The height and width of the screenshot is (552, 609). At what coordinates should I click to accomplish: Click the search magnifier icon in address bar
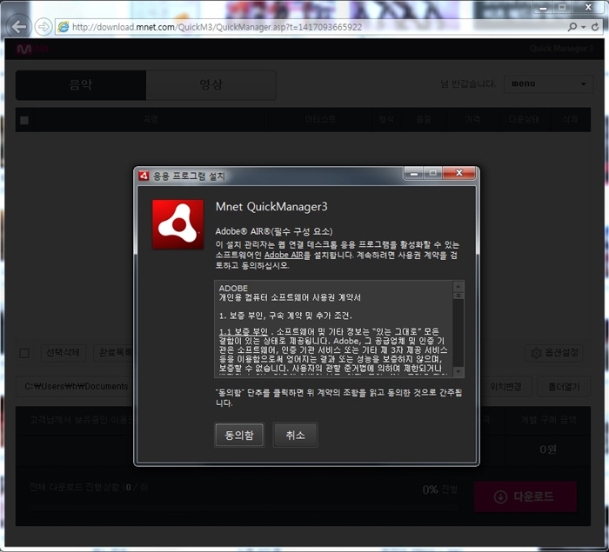[572, 27]
